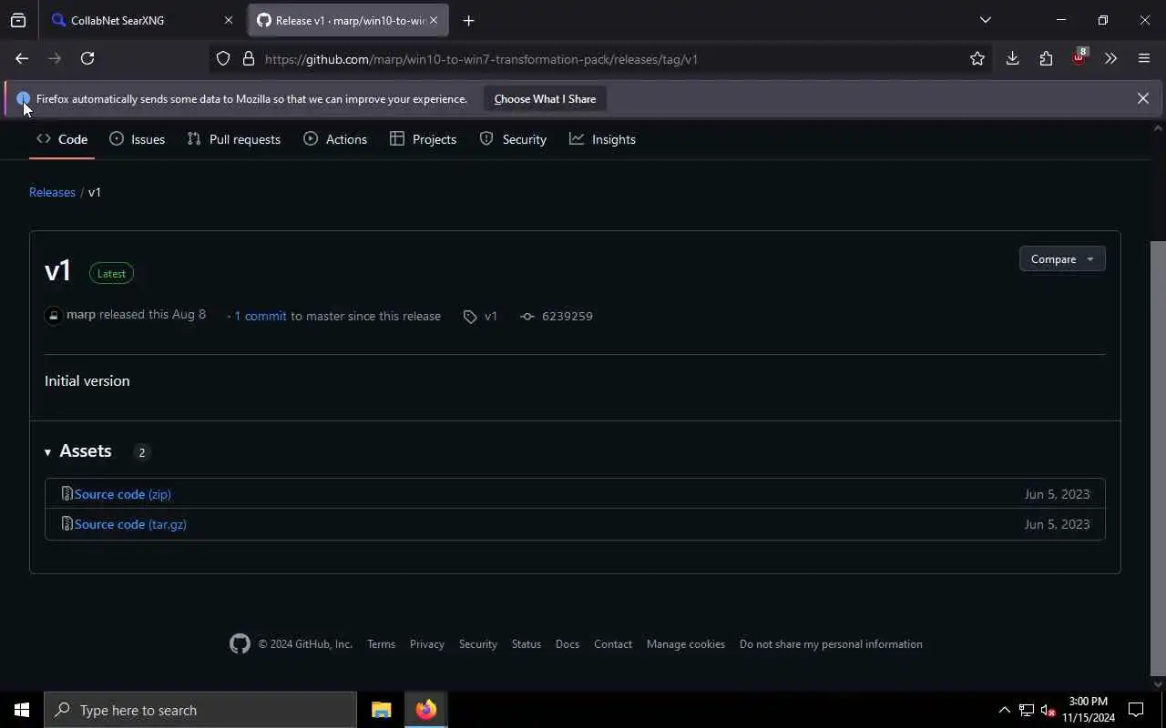Screen dimensions: 1166x728
Task: Open File Explorer from taskbar
Action: pyautogui.click(x=382, y=710)
